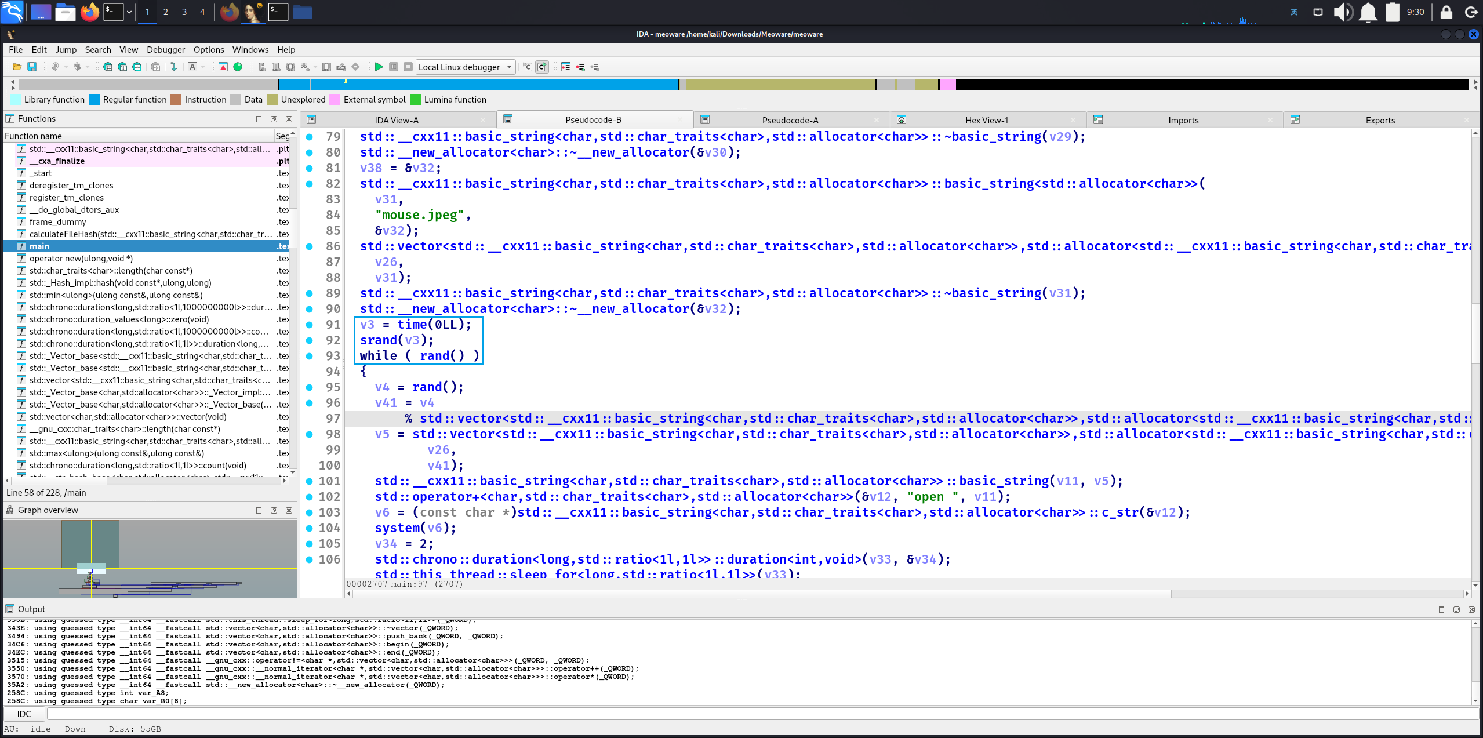Open the back navigation history dropdown
Viewport: 1483px width, 738px height.
(66, 67)
